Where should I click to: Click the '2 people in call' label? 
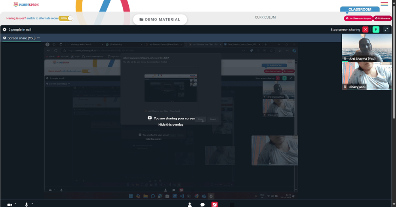point(20,30)
